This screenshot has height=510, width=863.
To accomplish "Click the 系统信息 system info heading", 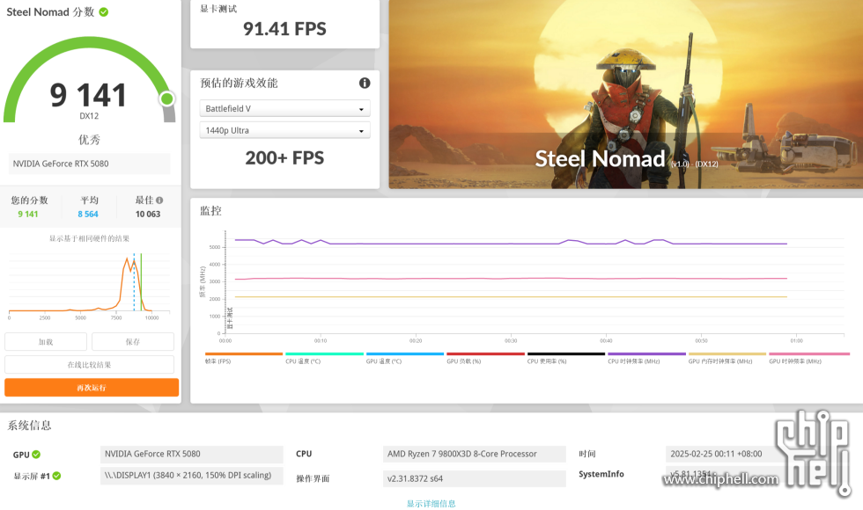I will pos(29,426).
